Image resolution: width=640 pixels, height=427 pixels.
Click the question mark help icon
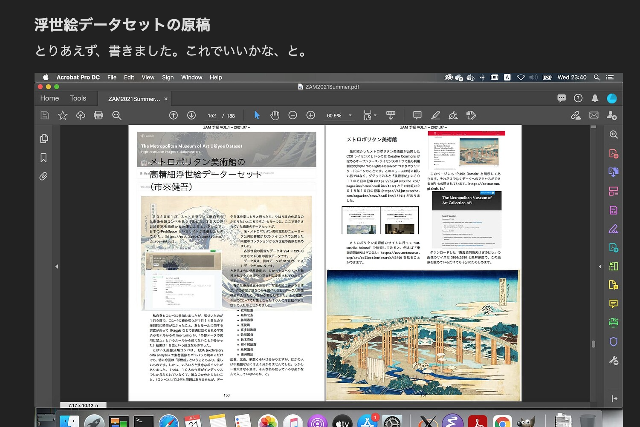coord(578,98)
